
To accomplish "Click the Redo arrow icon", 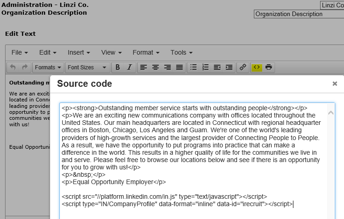I will [25, 67].
